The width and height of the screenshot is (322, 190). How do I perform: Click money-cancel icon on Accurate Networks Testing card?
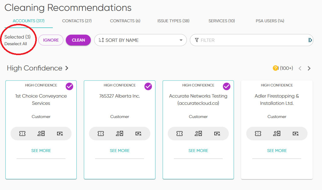(217, 134)
